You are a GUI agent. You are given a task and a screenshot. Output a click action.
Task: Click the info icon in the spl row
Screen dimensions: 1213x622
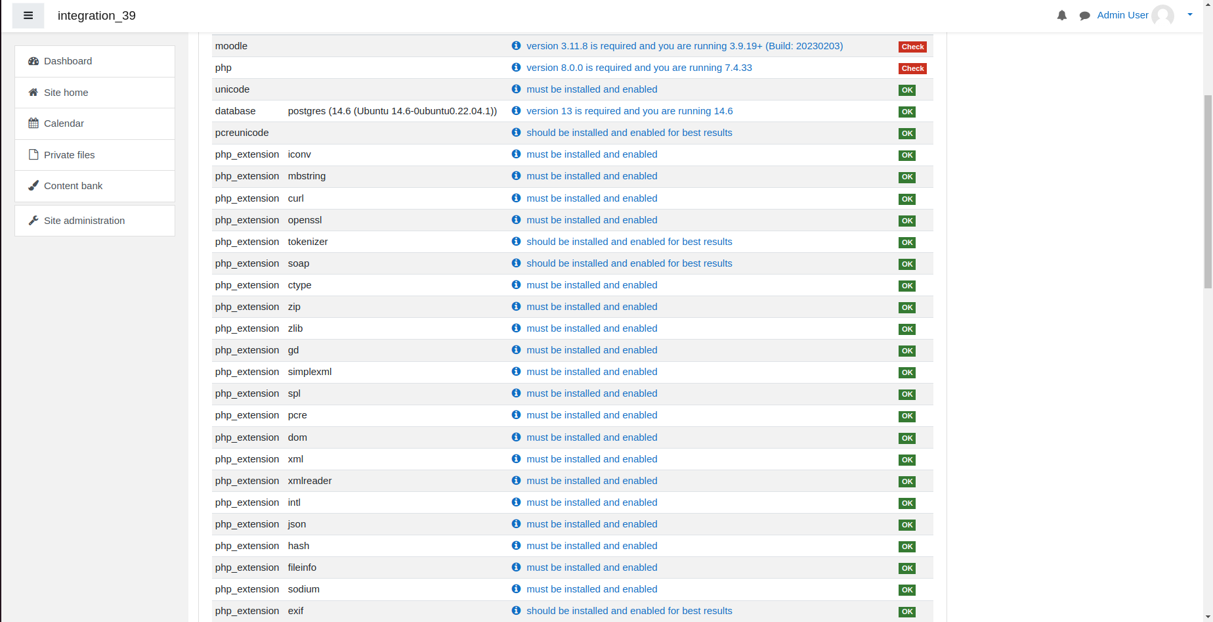click(516, 393)
